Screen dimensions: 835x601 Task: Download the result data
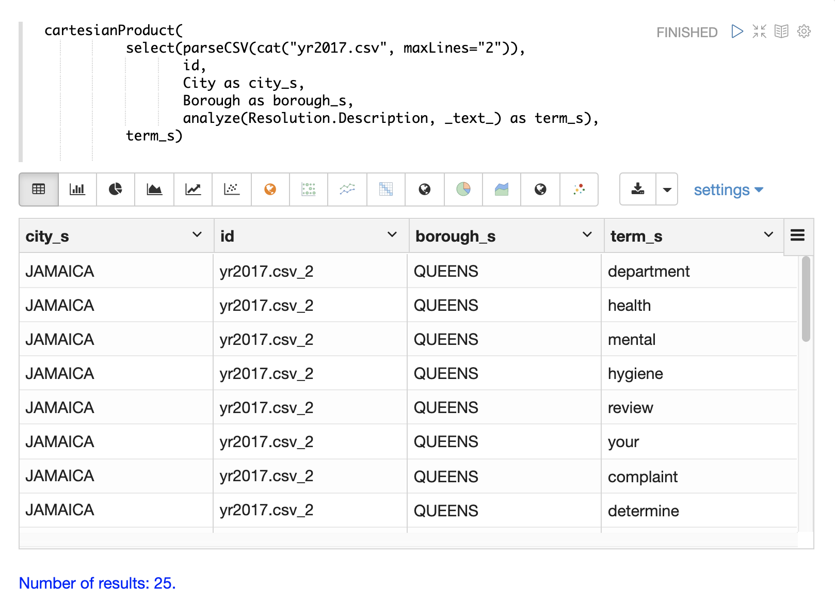pos(638,189)
